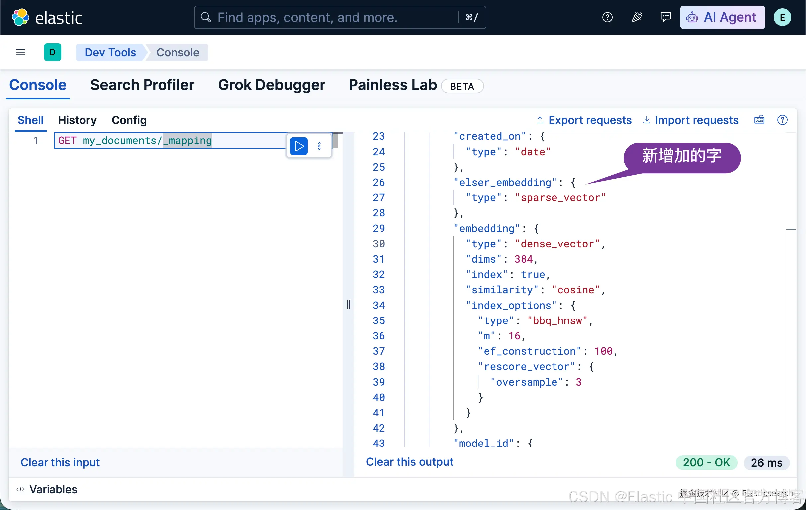Open request options three-dot menu

(x=319, y=146)
